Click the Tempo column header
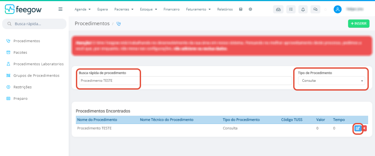375x156 pixels. 339,119
